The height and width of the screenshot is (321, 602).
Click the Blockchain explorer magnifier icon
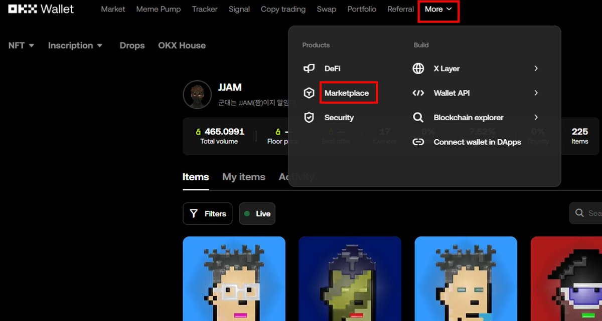tap(418, 118)
